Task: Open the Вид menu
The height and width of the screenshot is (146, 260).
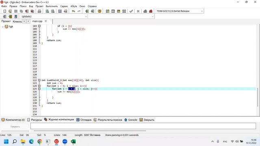Action: (31, 6)
